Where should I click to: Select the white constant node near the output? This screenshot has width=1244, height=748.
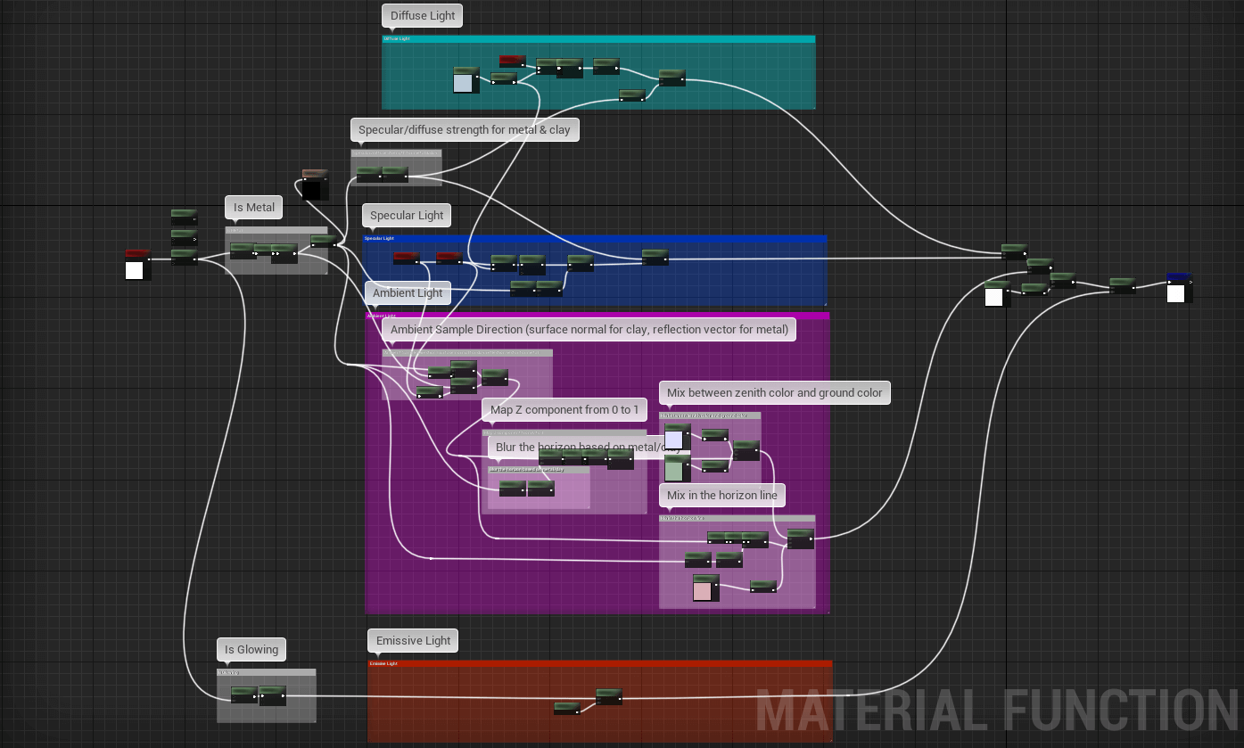tap(997, 293)
